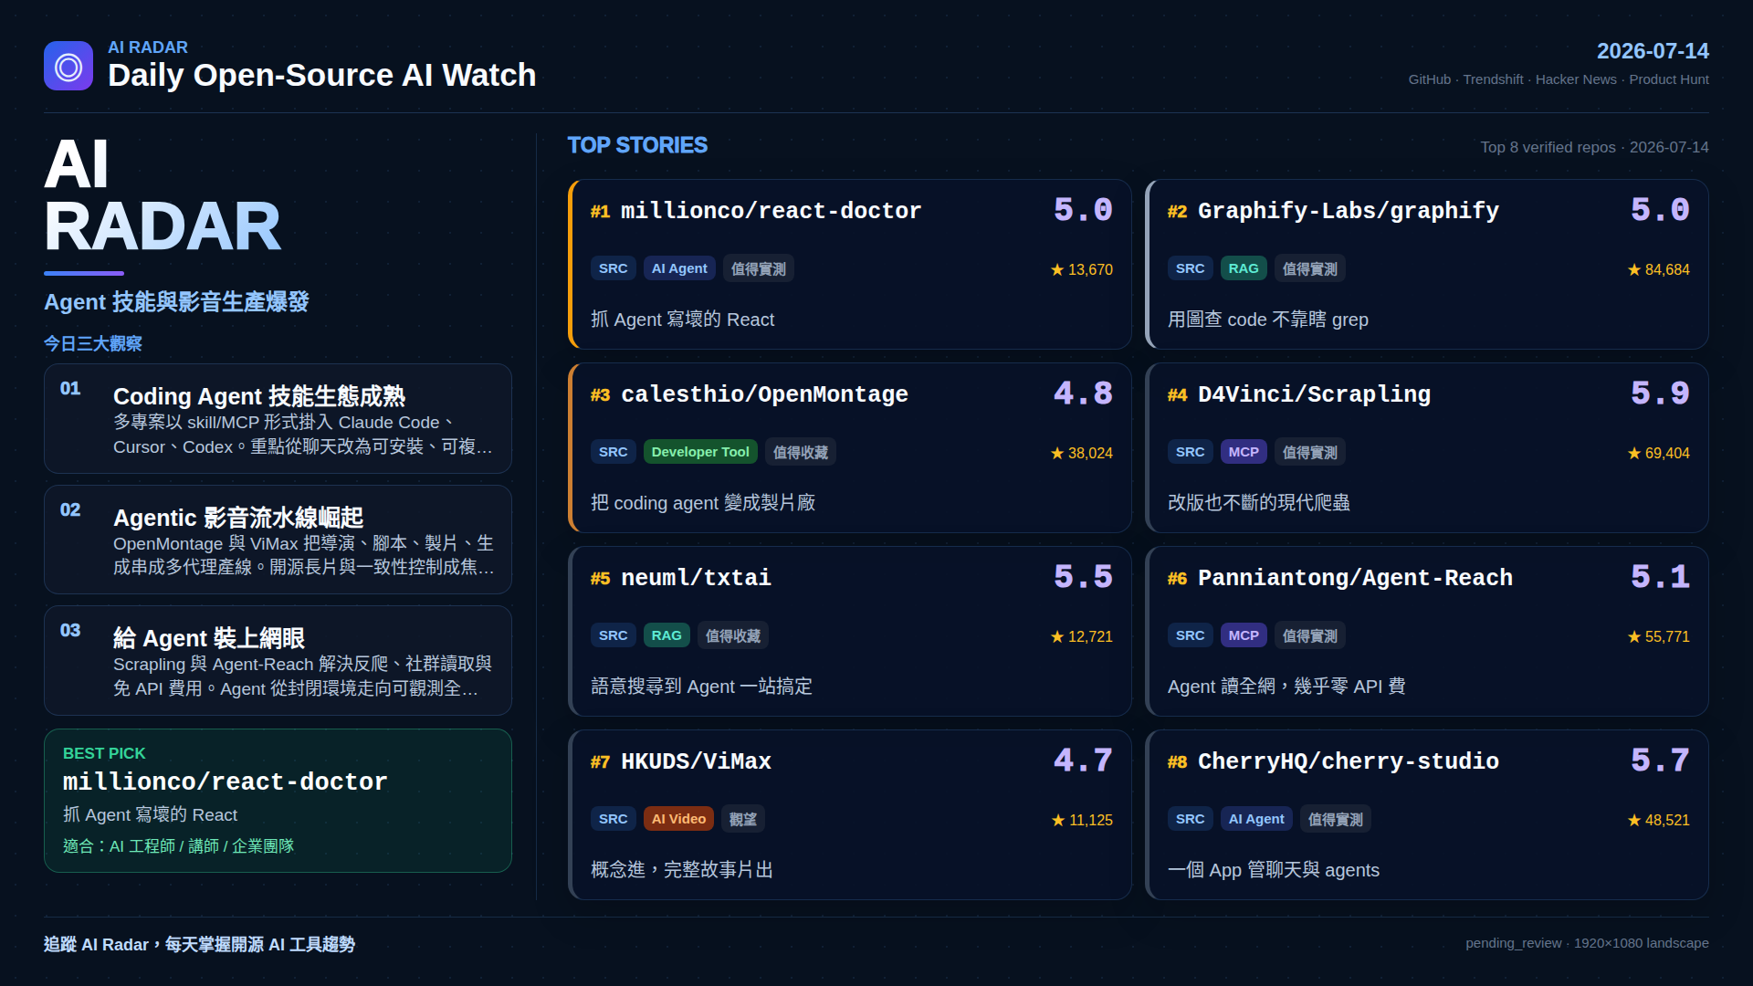The image size is (1753, 986).
Task: Click the 適合：AI 工程師 audience line
Action: click(x=178, y=846)
